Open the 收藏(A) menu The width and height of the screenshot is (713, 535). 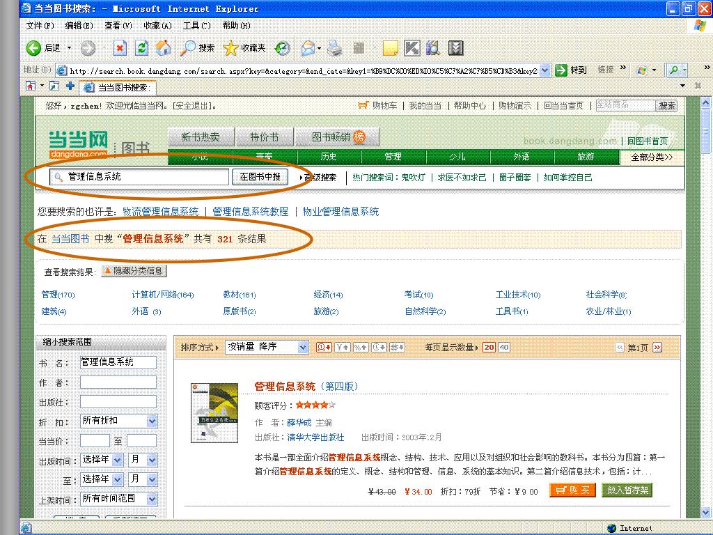pos(158,26)
